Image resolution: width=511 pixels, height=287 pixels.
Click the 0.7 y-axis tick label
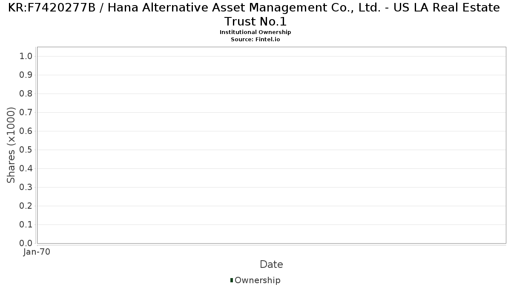click(26, 112)
